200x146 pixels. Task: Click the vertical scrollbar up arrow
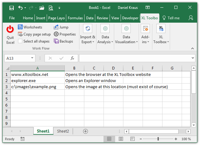(x=194, y=68)
